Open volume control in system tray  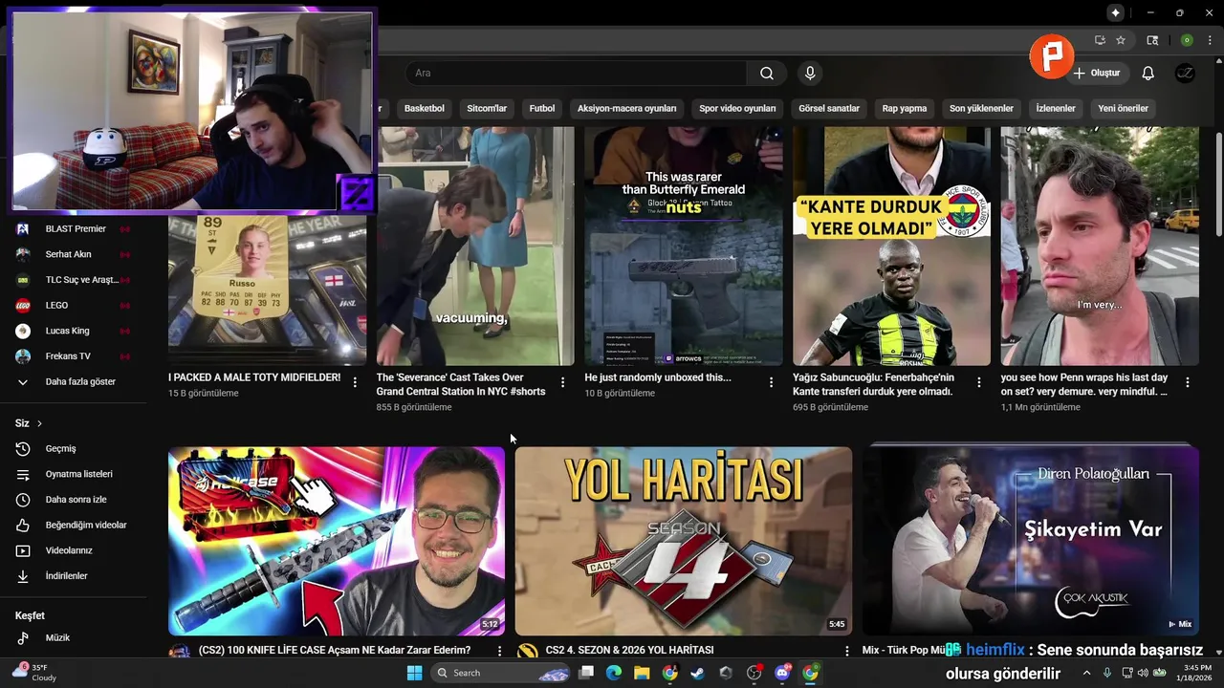pyautogui.click(x=1143, y=673)
